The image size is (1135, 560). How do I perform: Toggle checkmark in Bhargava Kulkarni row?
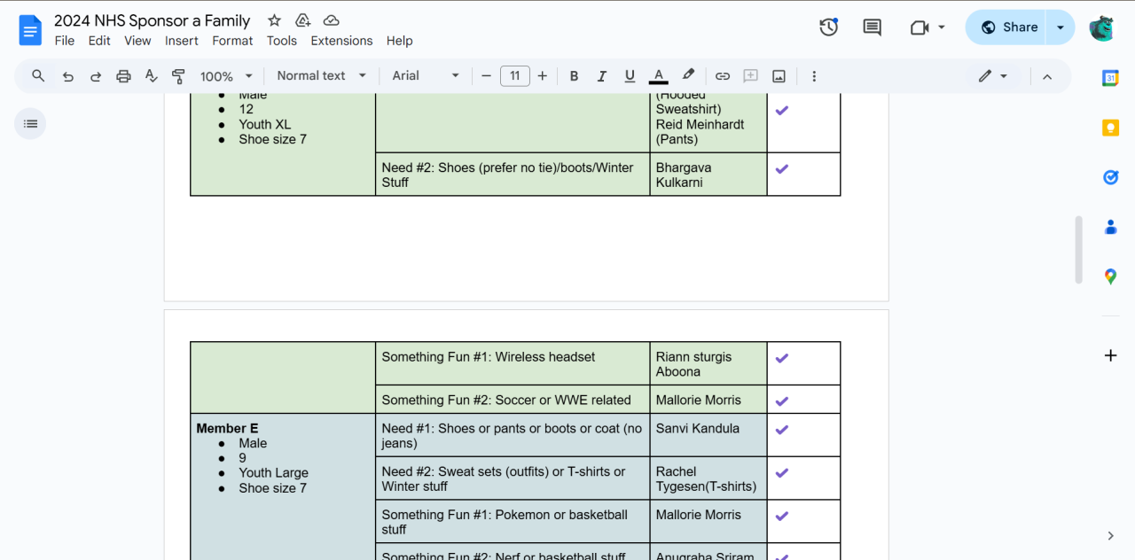781,168
